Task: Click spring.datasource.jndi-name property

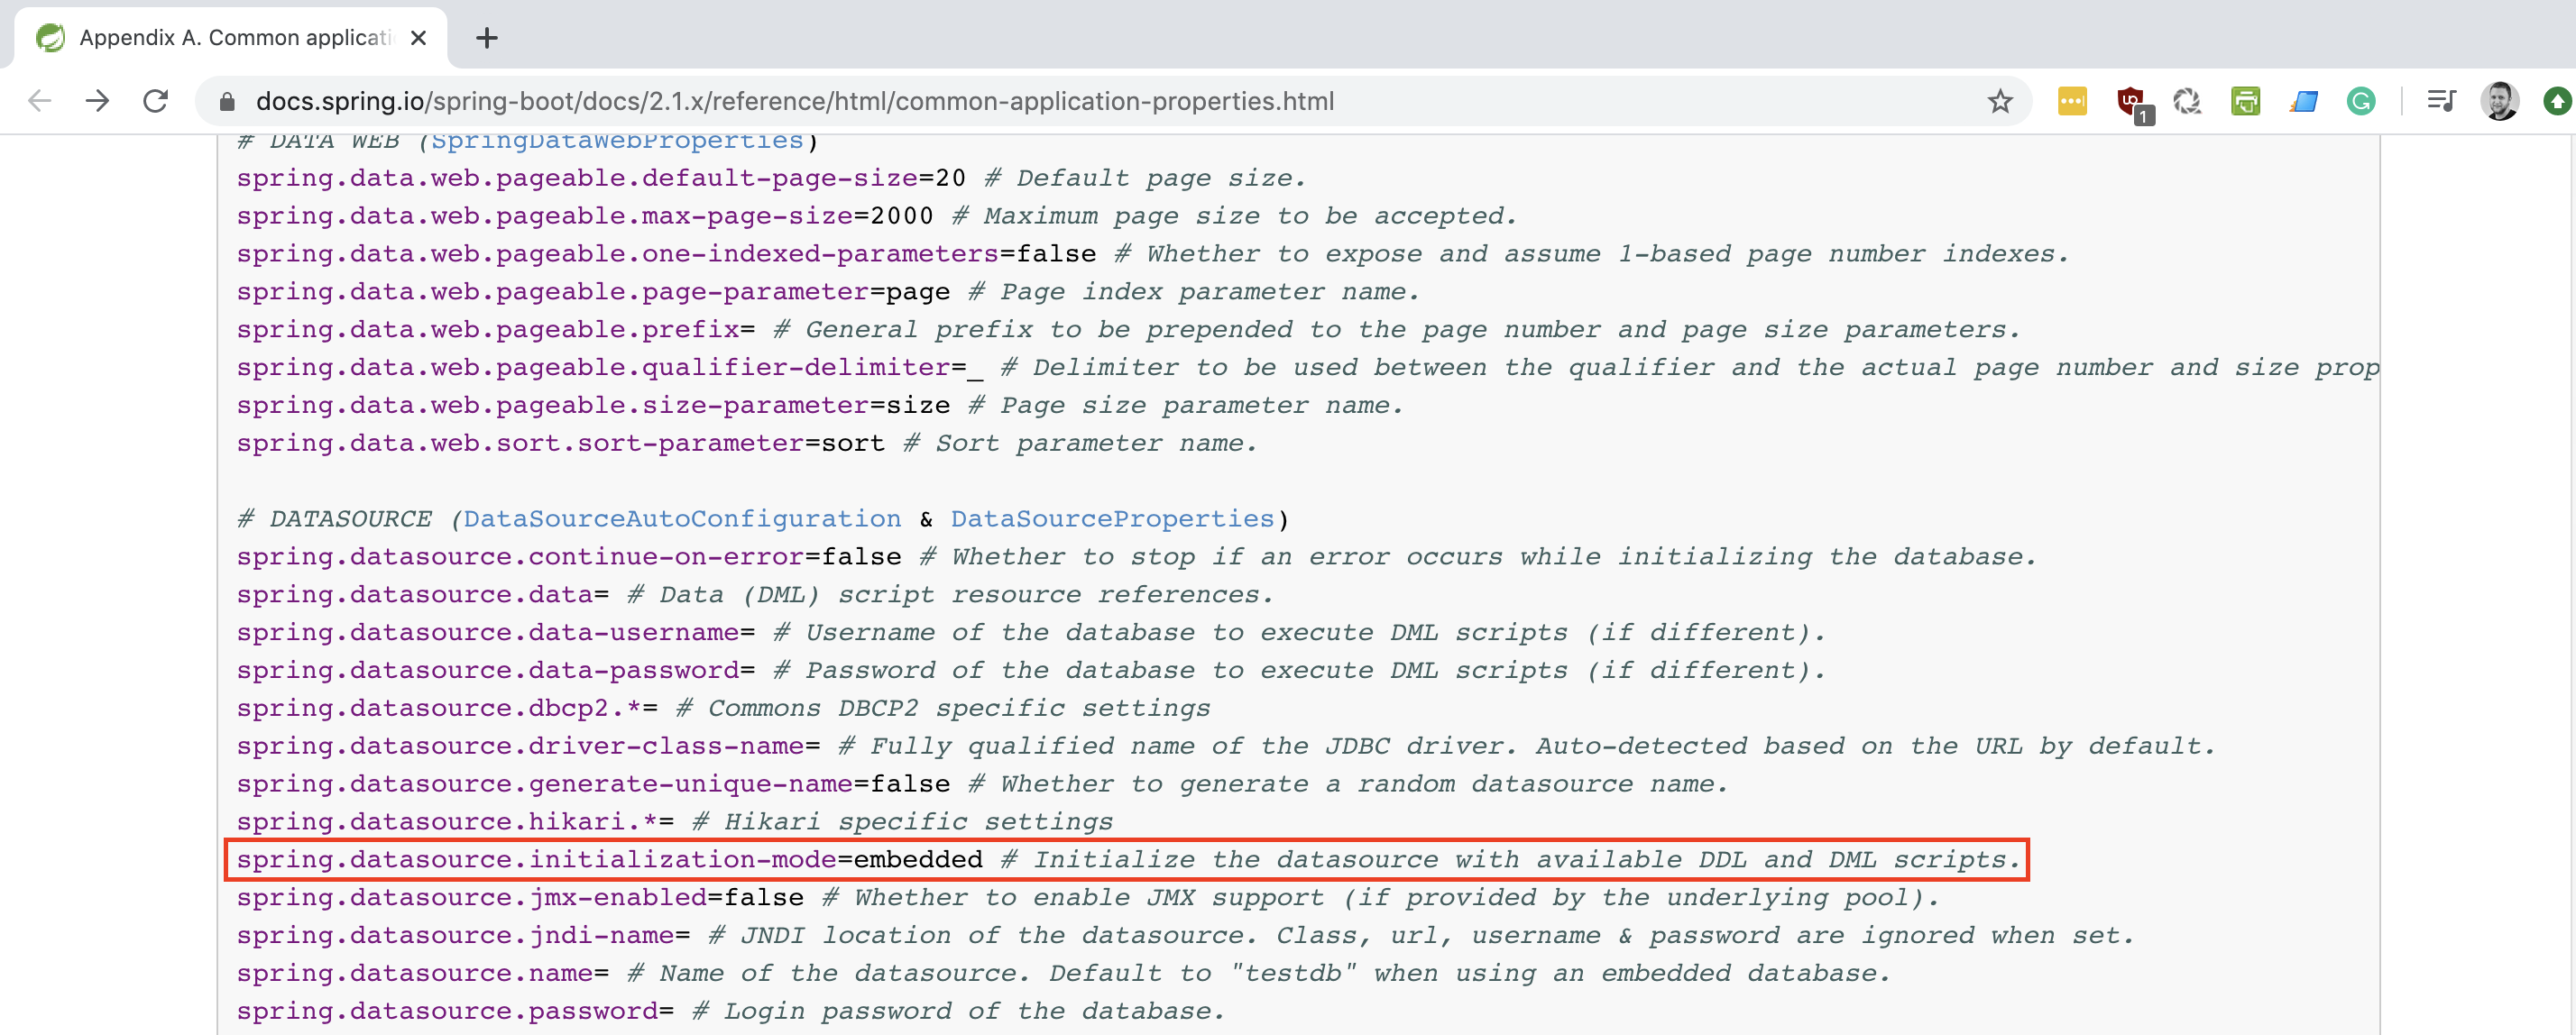Action: (455, 936)
